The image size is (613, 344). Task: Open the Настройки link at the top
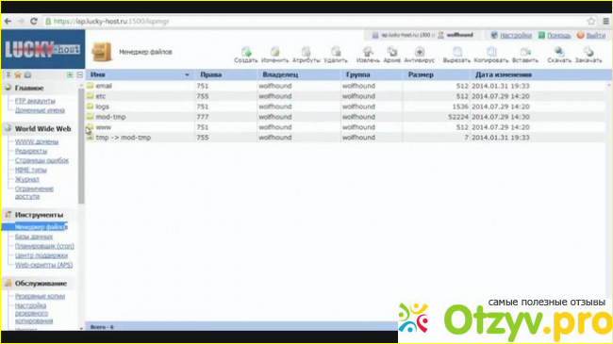point(516,35)
